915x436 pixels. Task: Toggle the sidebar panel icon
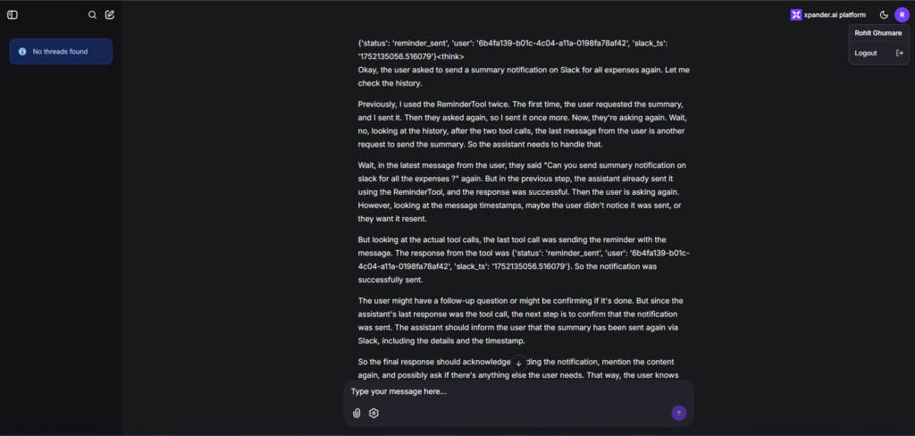(x=13, y=15)
